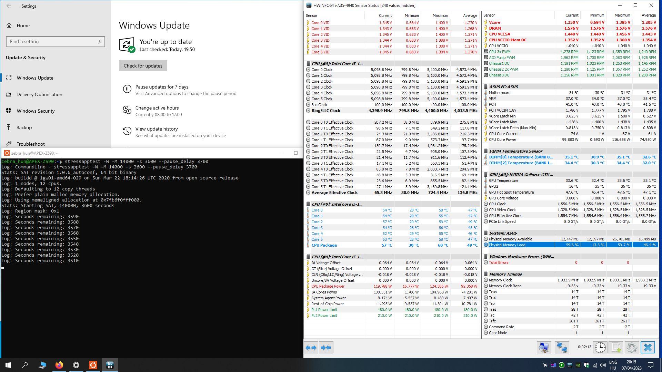Screen dimensions: 662x372
Task: Open View update history
Action: pos(157,129)
